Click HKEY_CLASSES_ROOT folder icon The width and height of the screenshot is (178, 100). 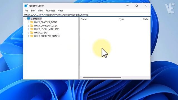(32, 22)
